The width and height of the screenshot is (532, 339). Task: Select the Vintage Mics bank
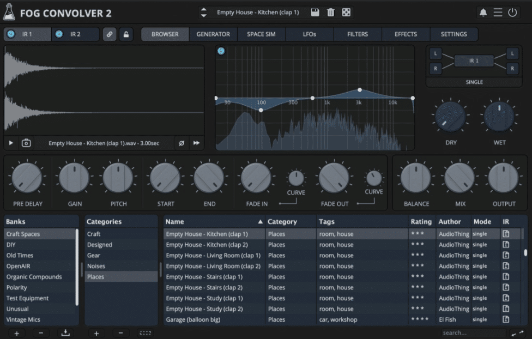click(40, 319)
